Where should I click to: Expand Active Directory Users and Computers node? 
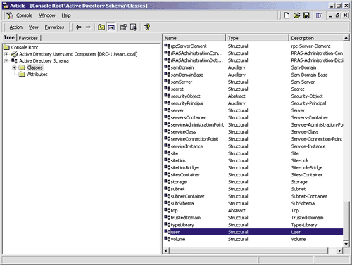6,54
